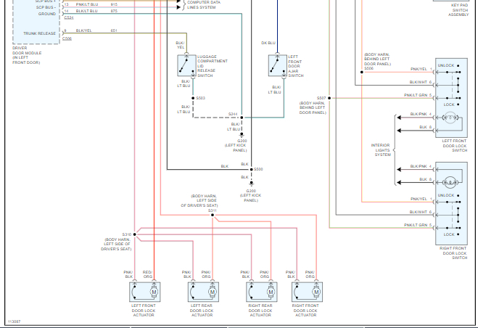Click the Key Pad Switch Assembly label
Screen dimensions: 478x328
pos(459,10)
